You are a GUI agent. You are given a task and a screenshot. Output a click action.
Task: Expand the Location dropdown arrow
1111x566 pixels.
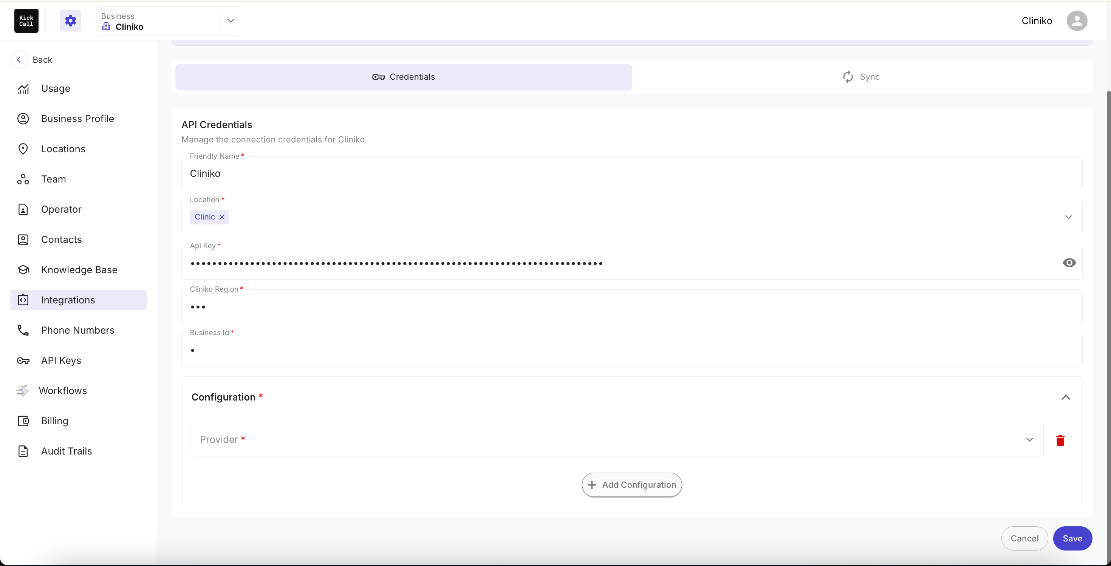pyautogui.click(x=1068, y=217)
